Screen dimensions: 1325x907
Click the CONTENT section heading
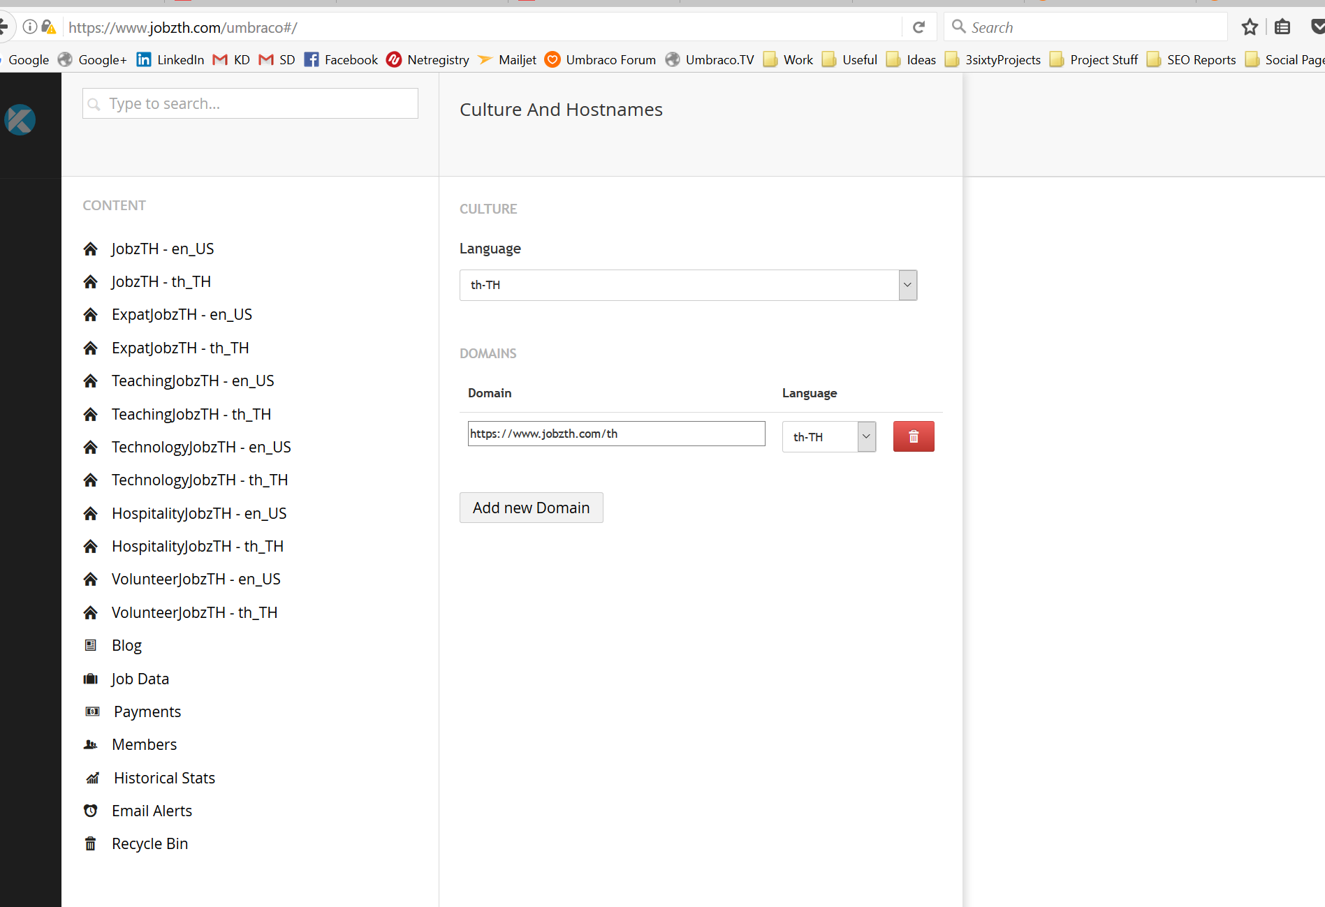click(x=115, y=205)
